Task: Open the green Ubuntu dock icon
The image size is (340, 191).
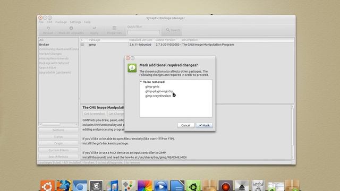Action: (193, 186)
